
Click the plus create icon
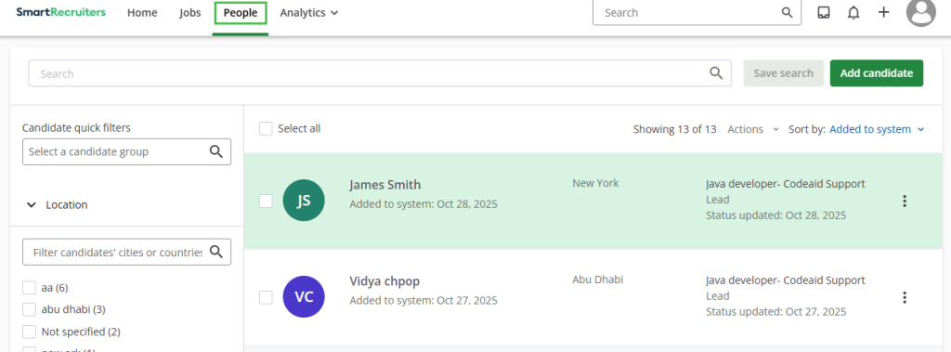click(884, 12)
